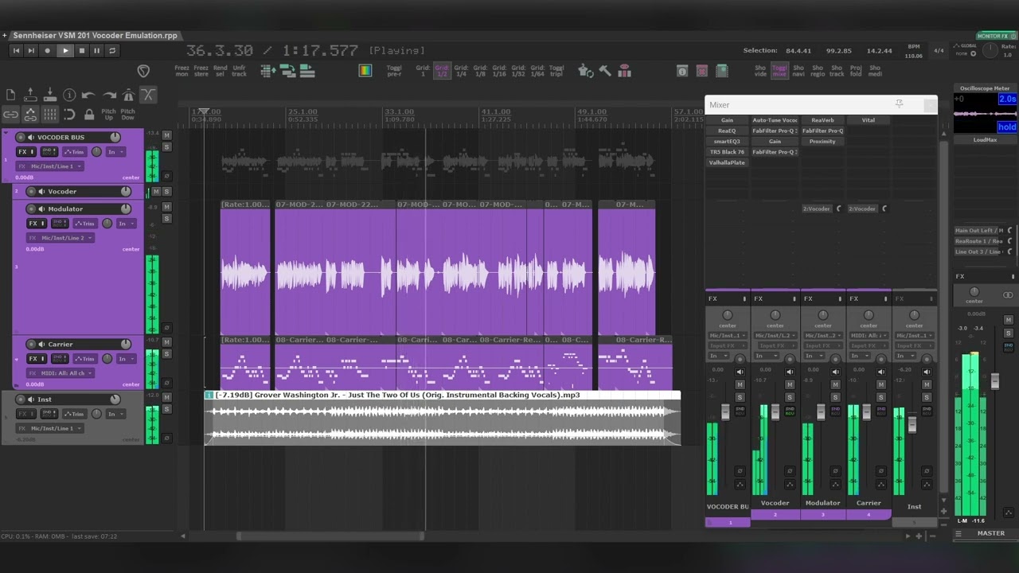Click the hammer tool icon

pyautogui.click(x=606, y=71)
